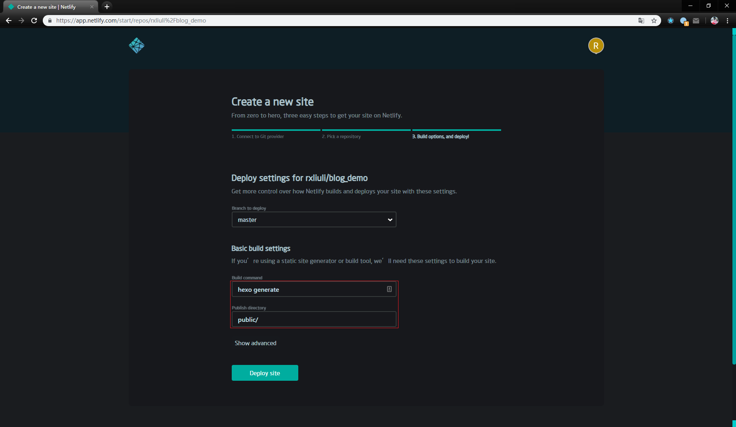Screen dimensions: 736x427
Task: Click the 'Branch to deploy' label
Action: [249, 208]
